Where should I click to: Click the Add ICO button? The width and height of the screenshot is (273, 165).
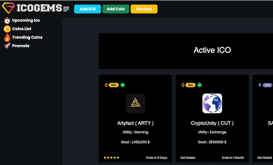[x=87, y=9]
